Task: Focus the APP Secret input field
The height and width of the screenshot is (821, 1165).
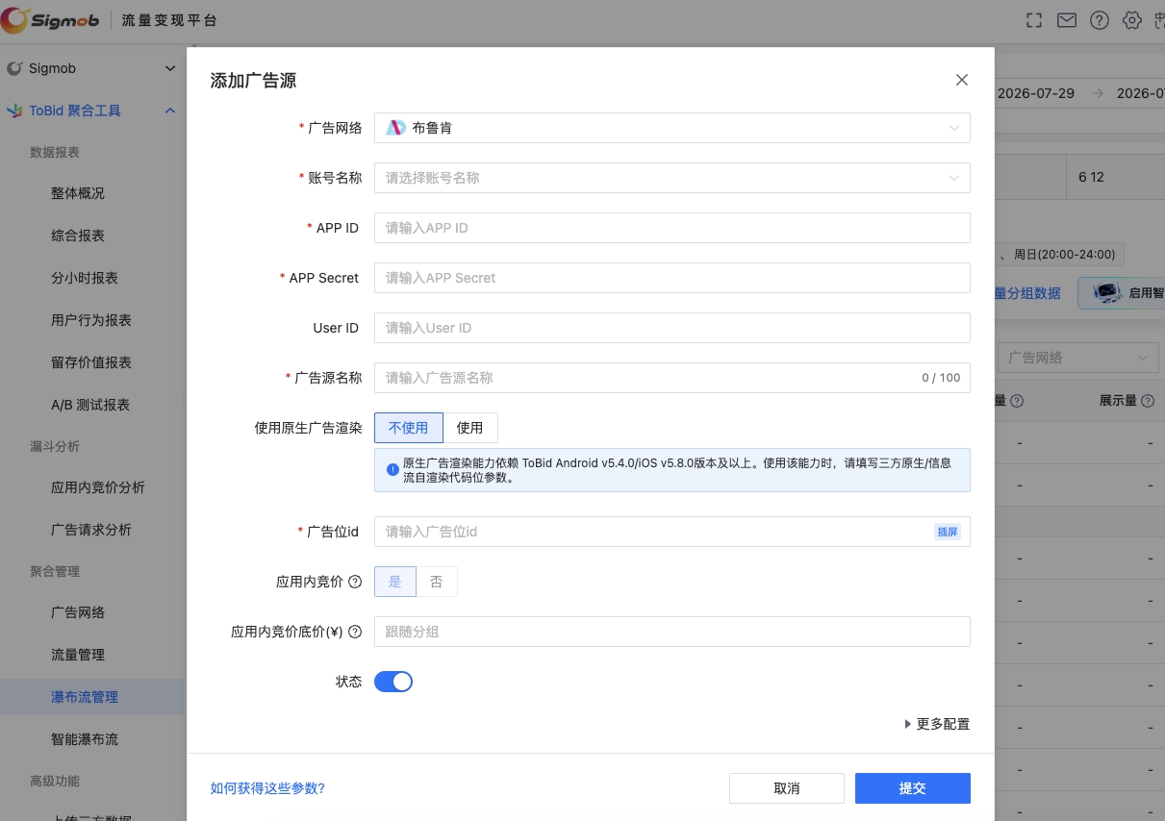Action: (671, 278)
